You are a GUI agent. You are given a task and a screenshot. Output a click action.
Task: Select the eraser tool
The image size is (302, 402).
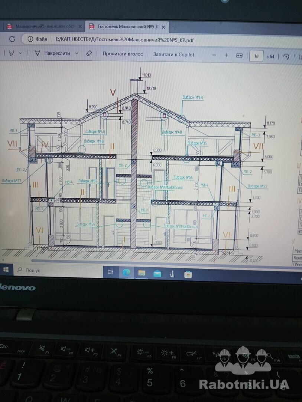(89, 54)
